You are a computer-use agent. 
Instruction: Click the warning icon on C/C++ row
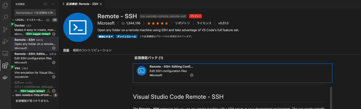(49, 91)
